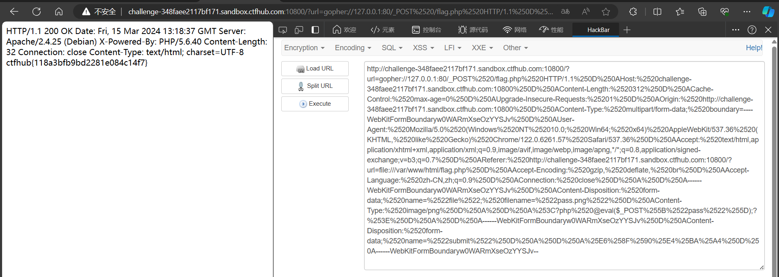This screenshot has width=779, height=277.
Task: Open browser essentials heart icon
Action: (x=725, y=12)
